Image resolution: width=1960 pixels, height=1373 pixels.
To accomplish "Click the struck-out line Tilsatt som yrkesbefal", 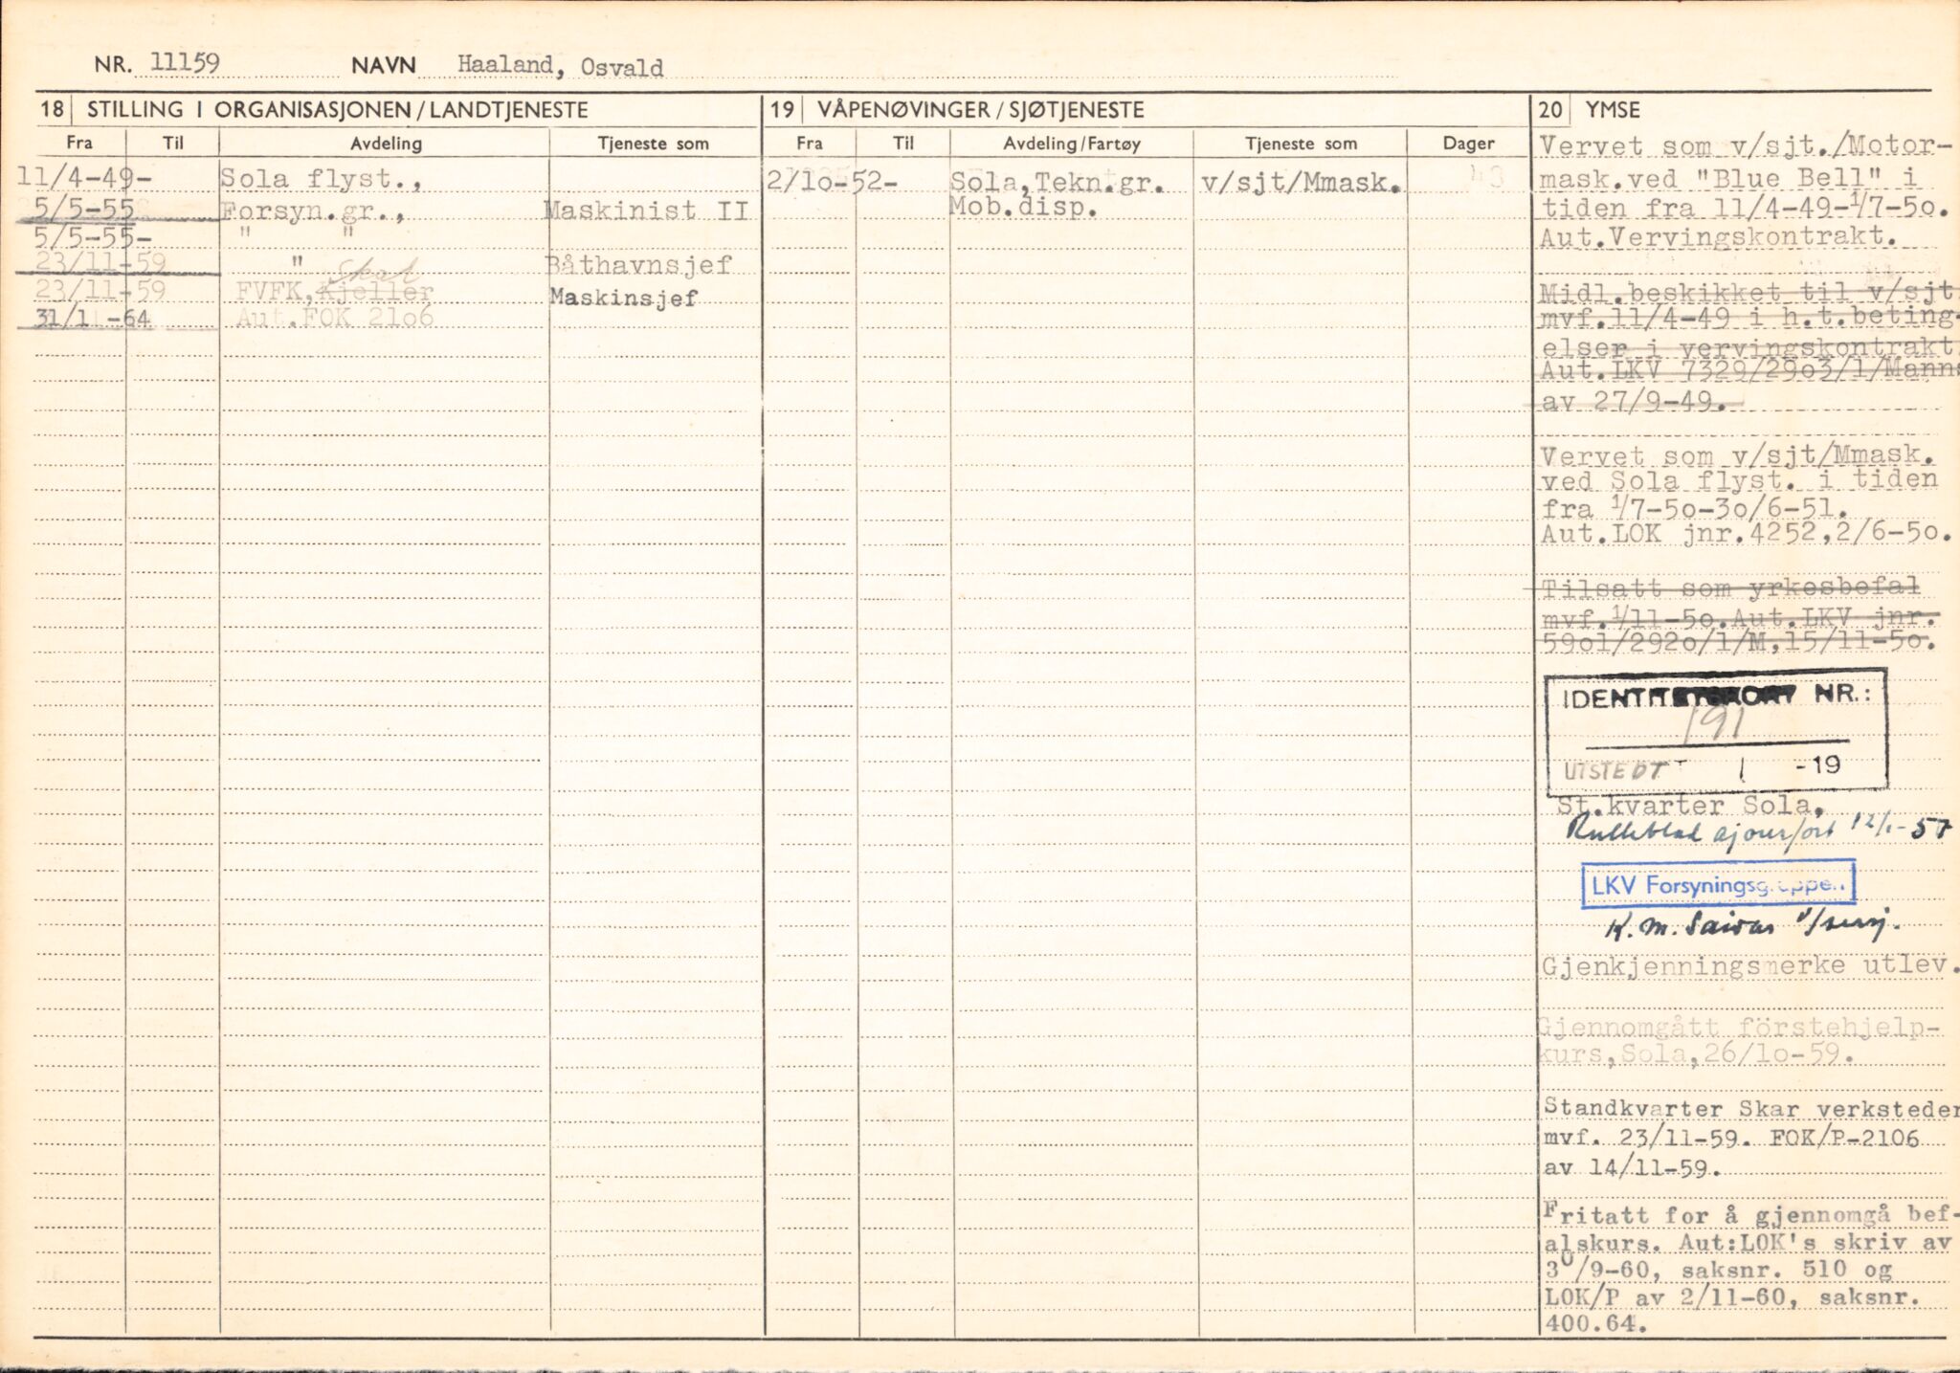I will point(1730,587).
